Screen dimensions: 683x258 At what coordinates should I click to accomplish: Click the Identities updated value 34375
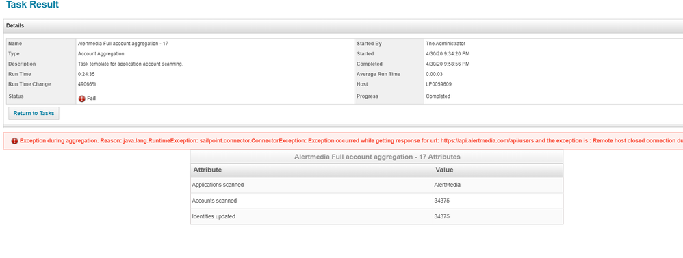click(x=442, y=216)
